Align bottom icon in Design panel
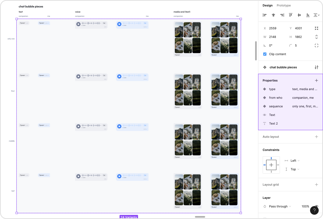This screenshot has width=323, height=219. [308, 15]
